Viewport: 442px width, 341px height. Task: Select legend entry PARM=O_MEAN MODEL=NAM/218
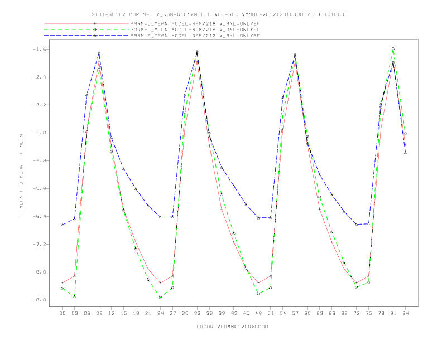pos(195,23)
